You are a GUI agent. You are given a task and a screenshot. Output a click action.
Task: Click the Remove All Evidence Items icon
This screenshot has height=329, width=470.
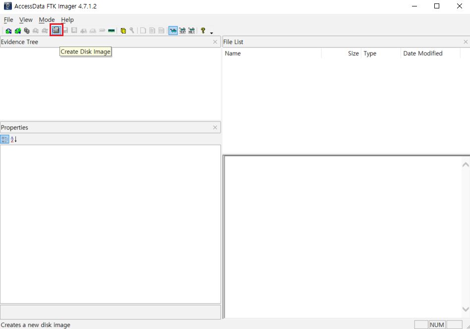[45, 31]
